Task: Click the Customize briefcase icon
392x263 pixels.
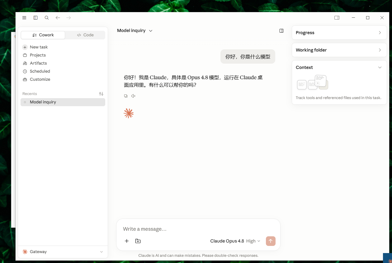Action: tap(25, 79)
